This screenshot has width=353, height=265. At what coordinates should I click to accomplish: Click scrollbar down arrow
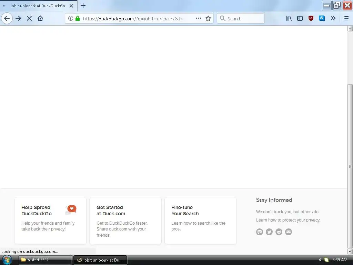[x=350, y=251]
